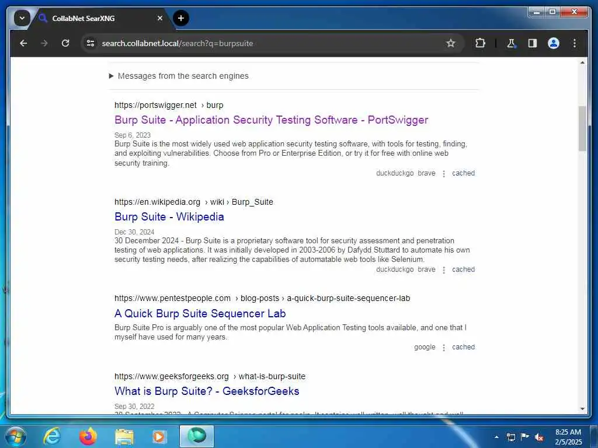Screen dimensions: 598x448
Task: Select the active browser taskbar button
Action: coord(197,436)
